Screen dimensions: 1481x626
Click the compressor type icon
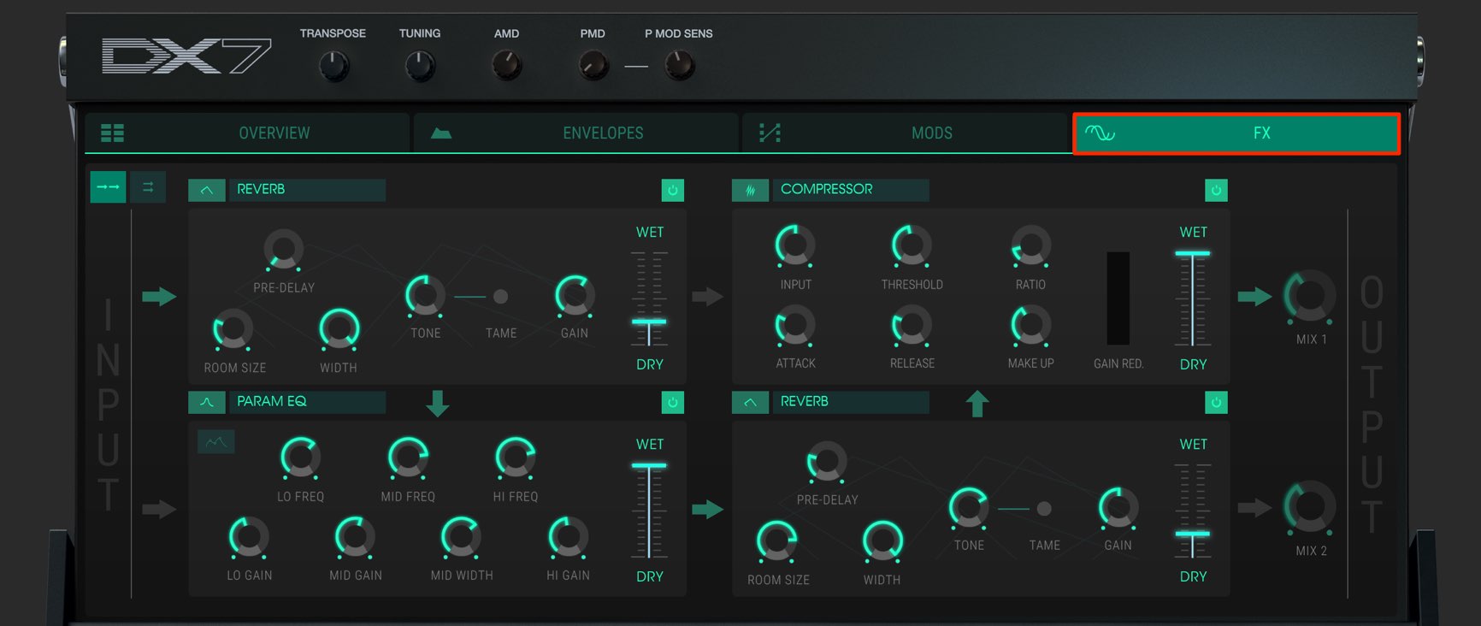[751, 190]
